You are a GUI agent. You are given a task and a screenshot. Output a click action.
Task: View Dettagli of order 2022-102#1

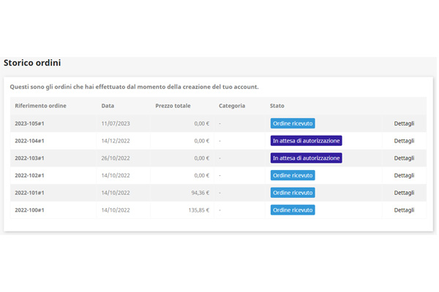coord(404,175)
